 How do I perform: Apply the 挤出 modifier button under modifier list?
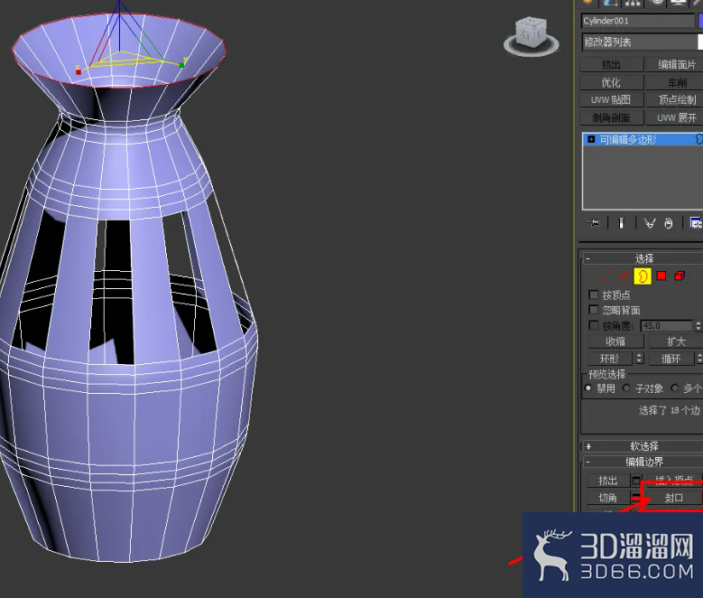point(612,65)
